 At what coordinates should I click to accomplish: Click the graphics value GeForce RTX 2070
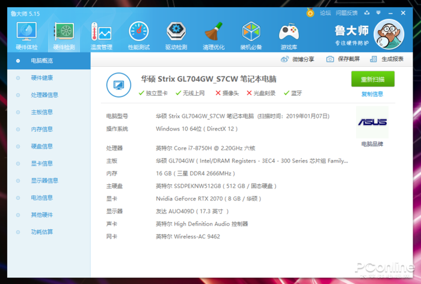[208, 199]
